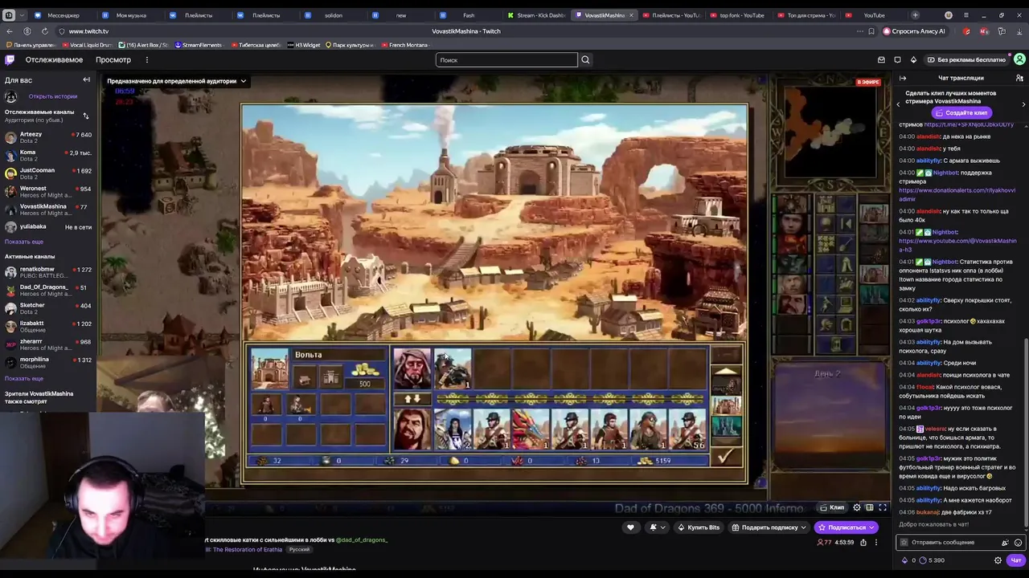The height and width of the screenshot is (578, 1029).
Task: Open the Weronest channel
Action: click(48, 192)
